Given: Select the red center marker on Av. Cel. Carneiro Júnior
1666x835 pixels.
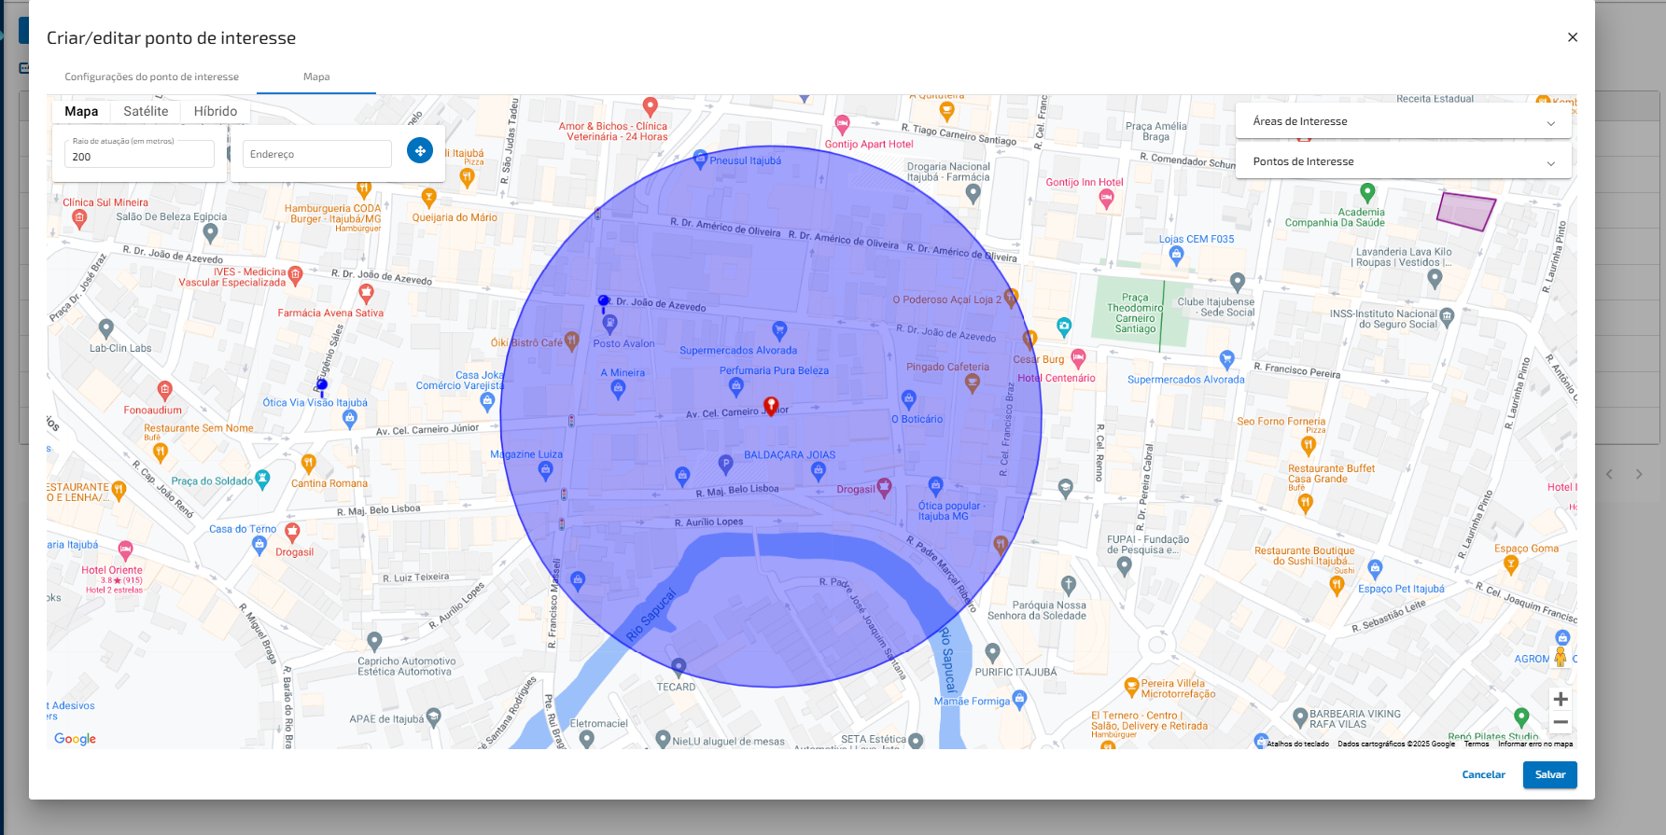Looking at the screenshot, I should click(771, 406).
